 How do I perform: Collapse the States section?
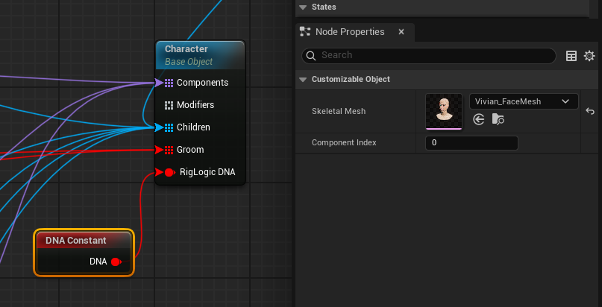303,7
